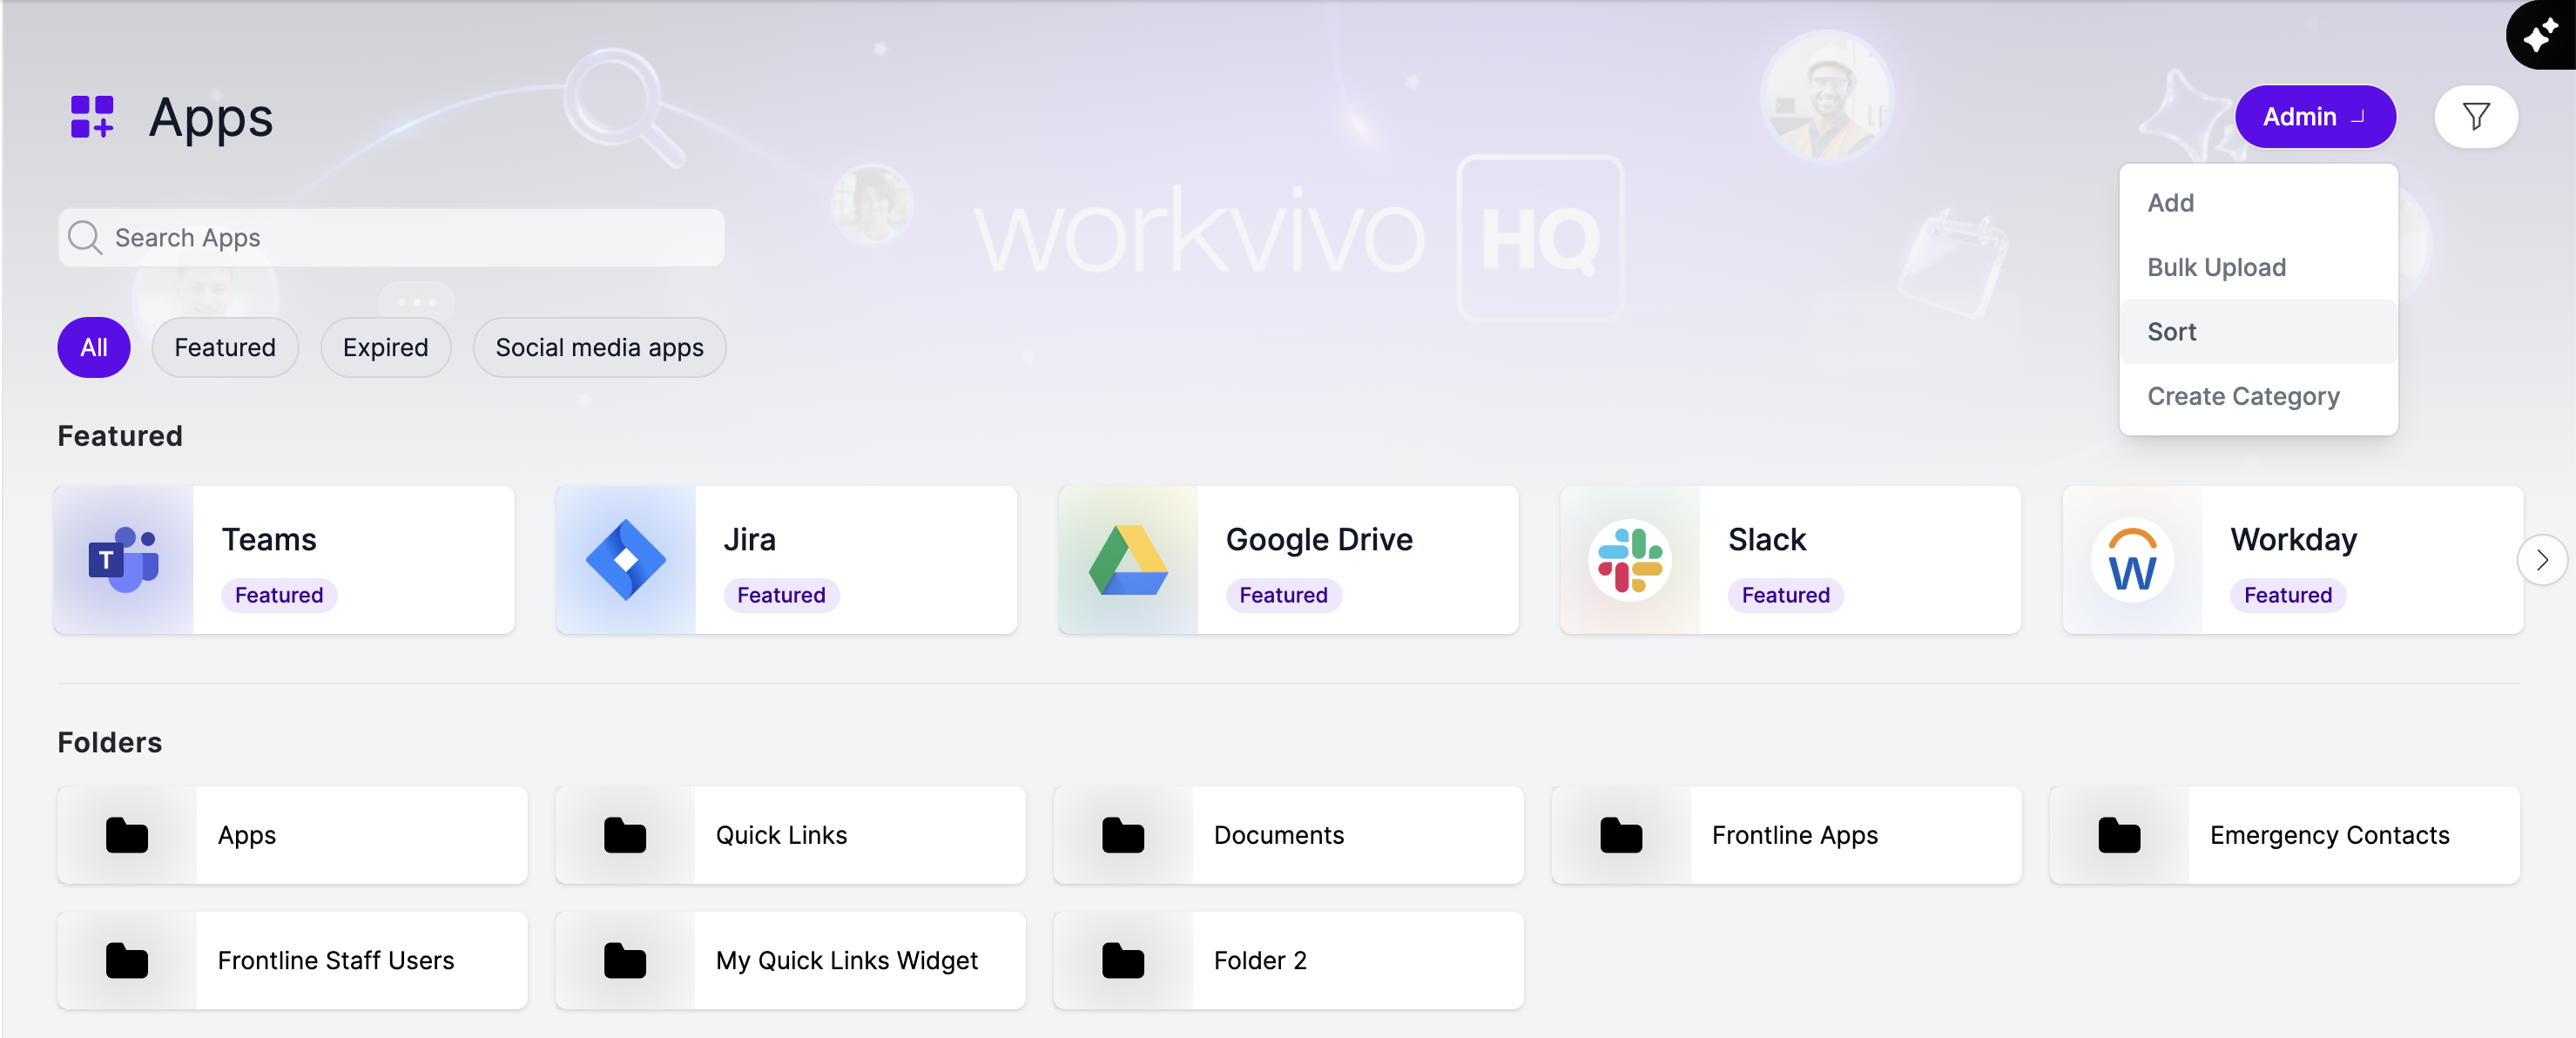Image resolution: width=2576 pixels, height=1038 pixels.
Task: Open the Jira app title
Action: (750, 539)
